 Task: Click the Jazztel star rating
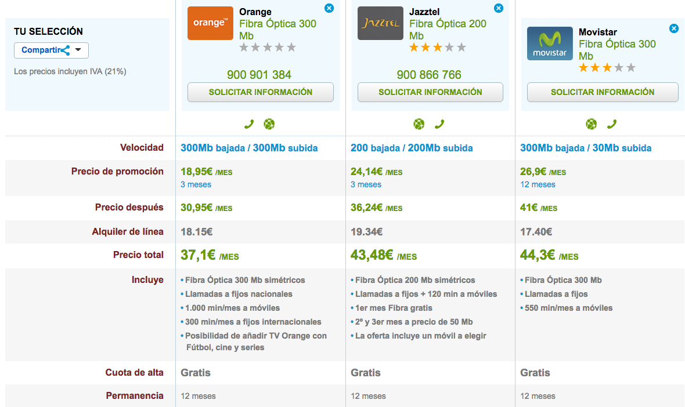pos(438,48)
